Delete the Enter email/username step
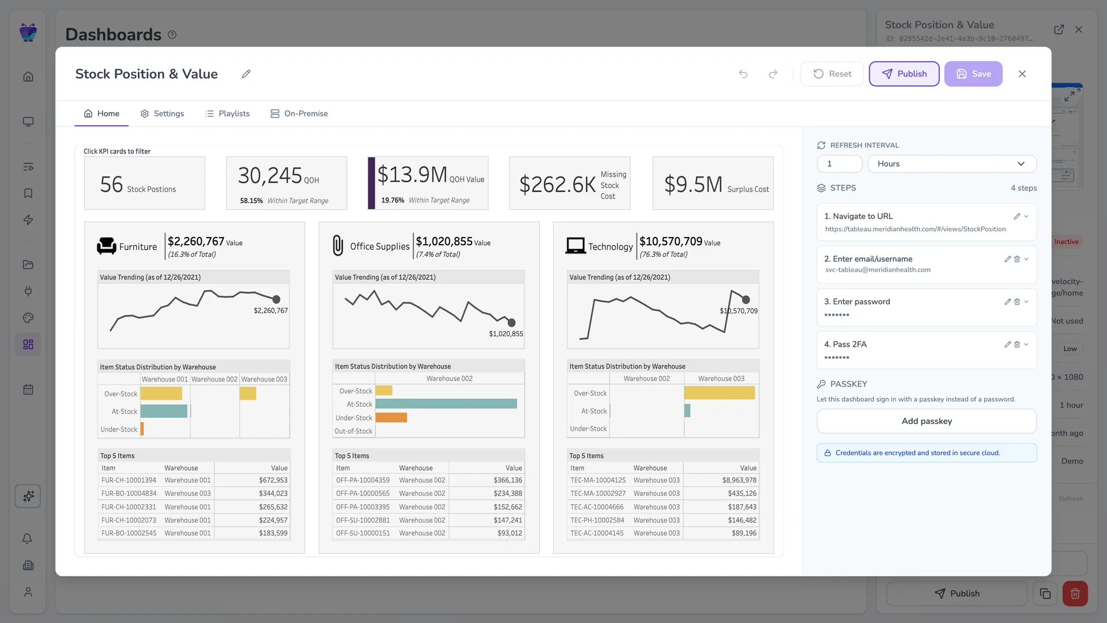Image resolution: width=1107 pixels, height=623 pixels. pyautogui.click(x=1017, y=259)
